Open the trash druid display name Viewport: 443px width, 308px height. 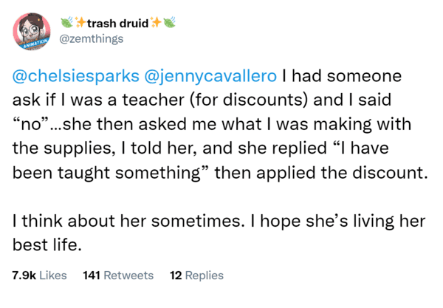pos(118,23)
